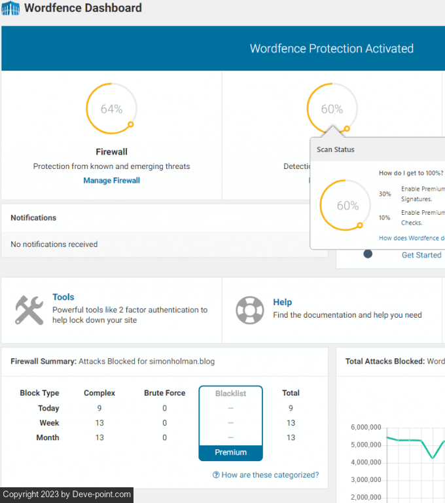445x503 pixels.
Task: Click the Premium button under Blacklist
Action: [230, 453]
